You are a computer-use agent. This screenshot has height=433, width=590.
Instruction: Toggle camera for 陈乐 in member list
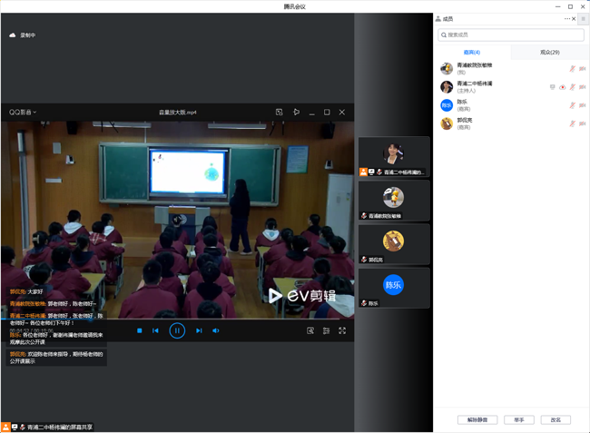[x=583, y=105]
